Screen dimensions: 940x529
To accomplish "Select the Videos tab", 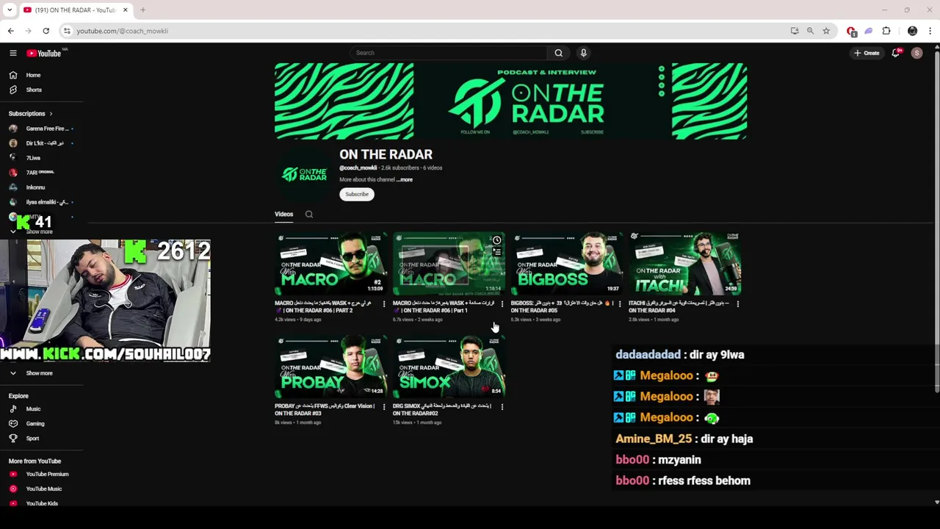I will [283, 215].
